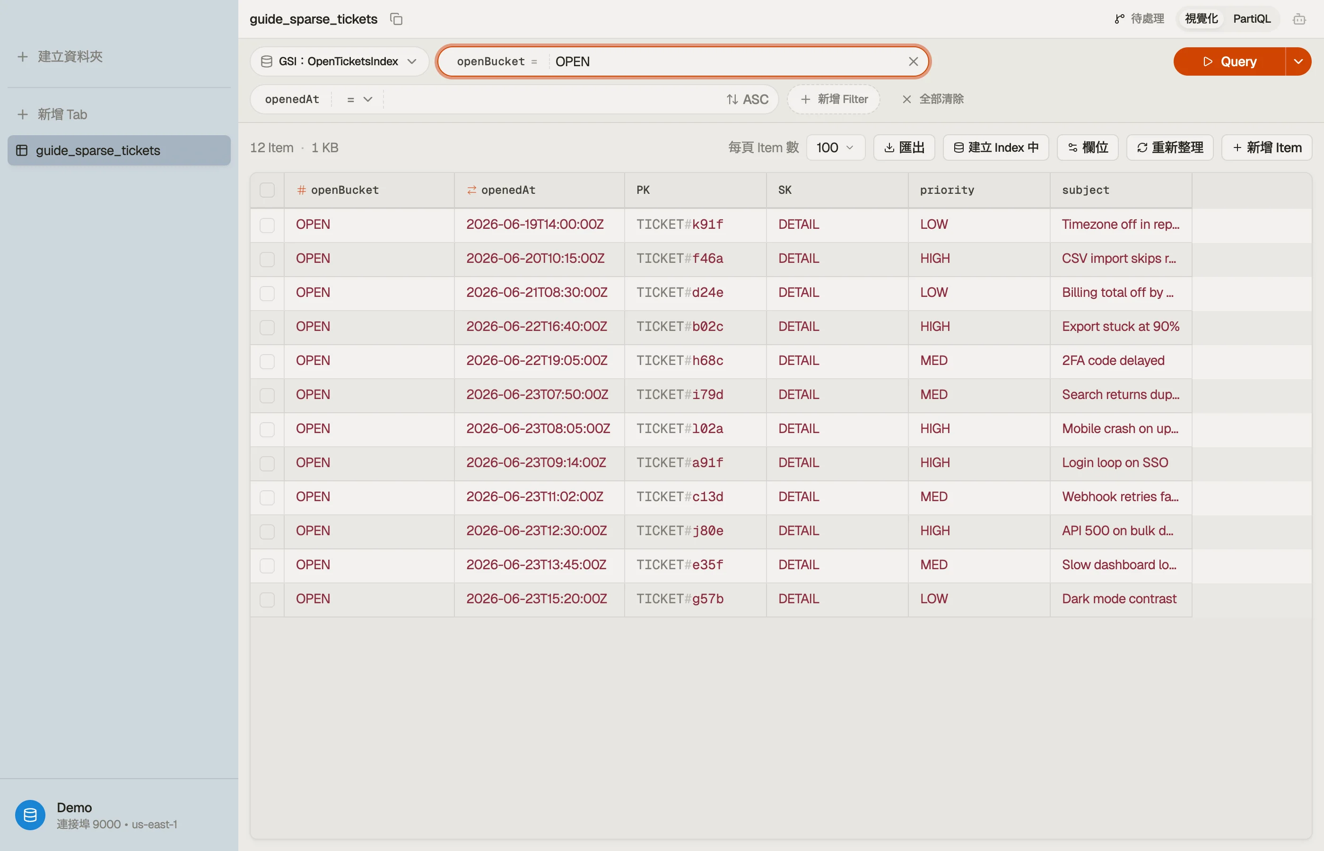This screenshot has height=851, width=1324.
Task: Click priority column header
Action: click(x=979, y=190)
